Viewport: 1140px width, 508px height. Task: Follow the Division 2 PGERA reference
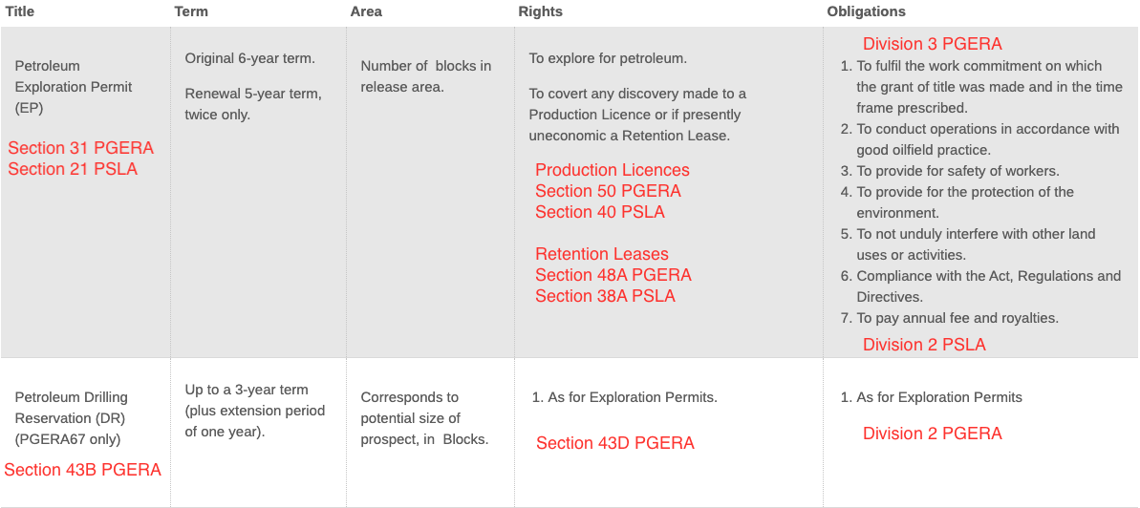point(932,434)
